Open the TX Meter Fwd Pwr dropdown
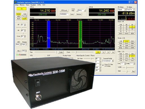 131,10
